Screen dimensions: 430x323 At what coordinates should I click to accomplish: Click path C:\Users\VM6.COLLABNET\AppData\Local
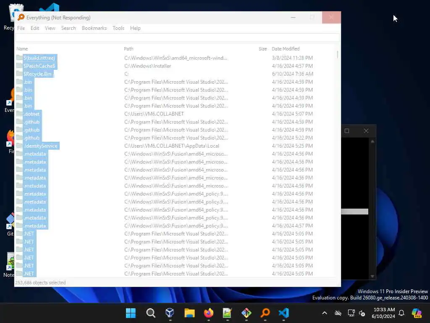pos(172,146)
